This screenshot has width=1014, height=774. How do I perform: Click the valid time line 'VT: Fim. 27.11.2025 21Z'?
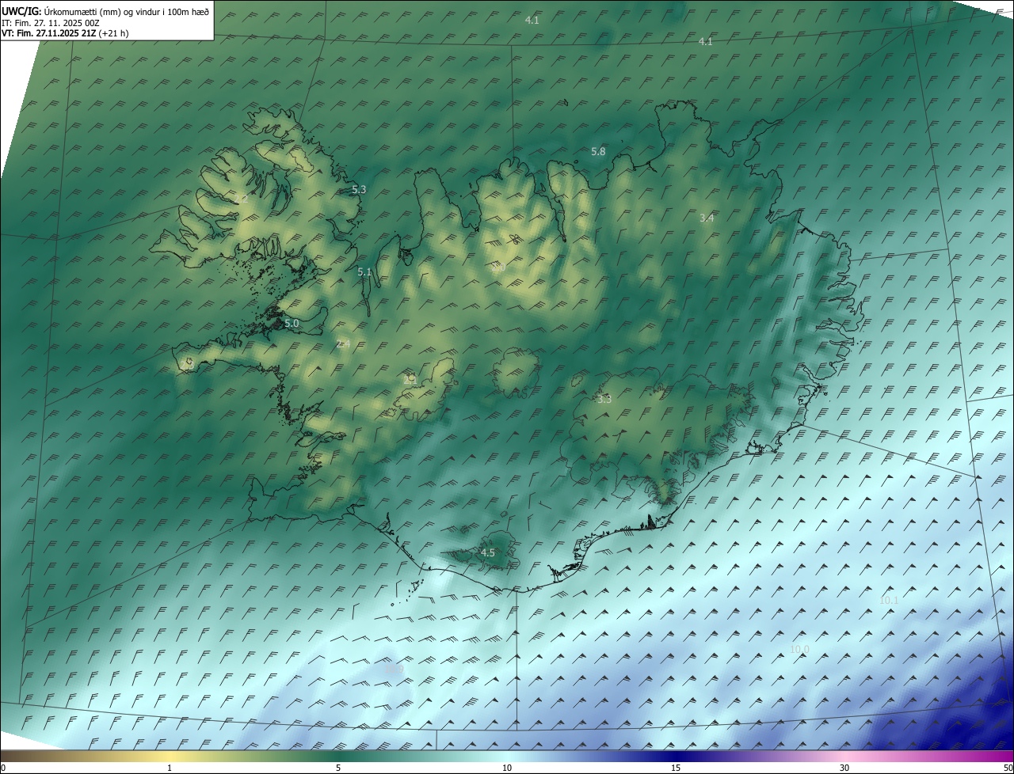coord(48,33)
